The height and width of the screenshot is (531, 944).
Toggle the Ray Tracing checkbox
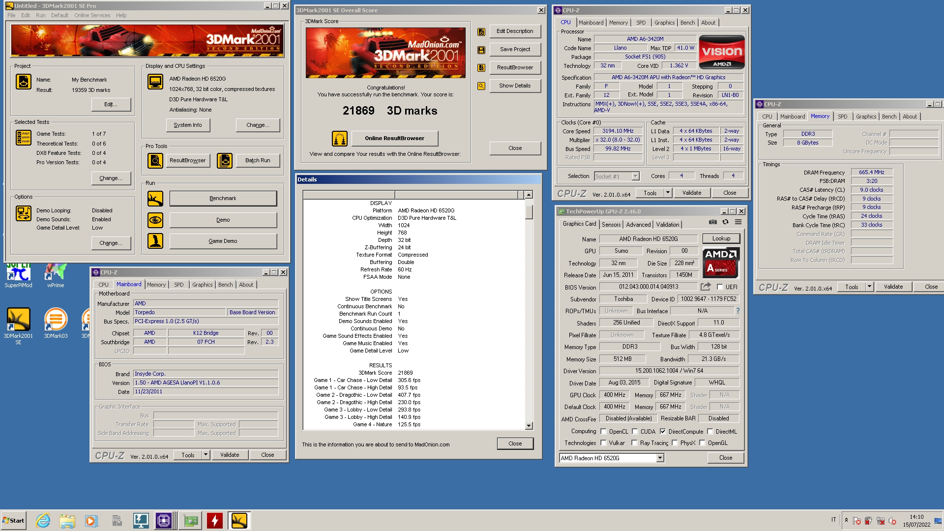pos(634,443)
